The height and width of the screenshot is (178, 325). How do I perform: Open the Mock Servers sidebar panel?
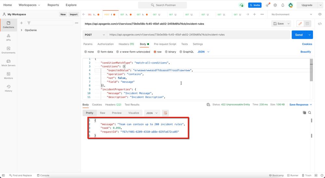(8, 63)
